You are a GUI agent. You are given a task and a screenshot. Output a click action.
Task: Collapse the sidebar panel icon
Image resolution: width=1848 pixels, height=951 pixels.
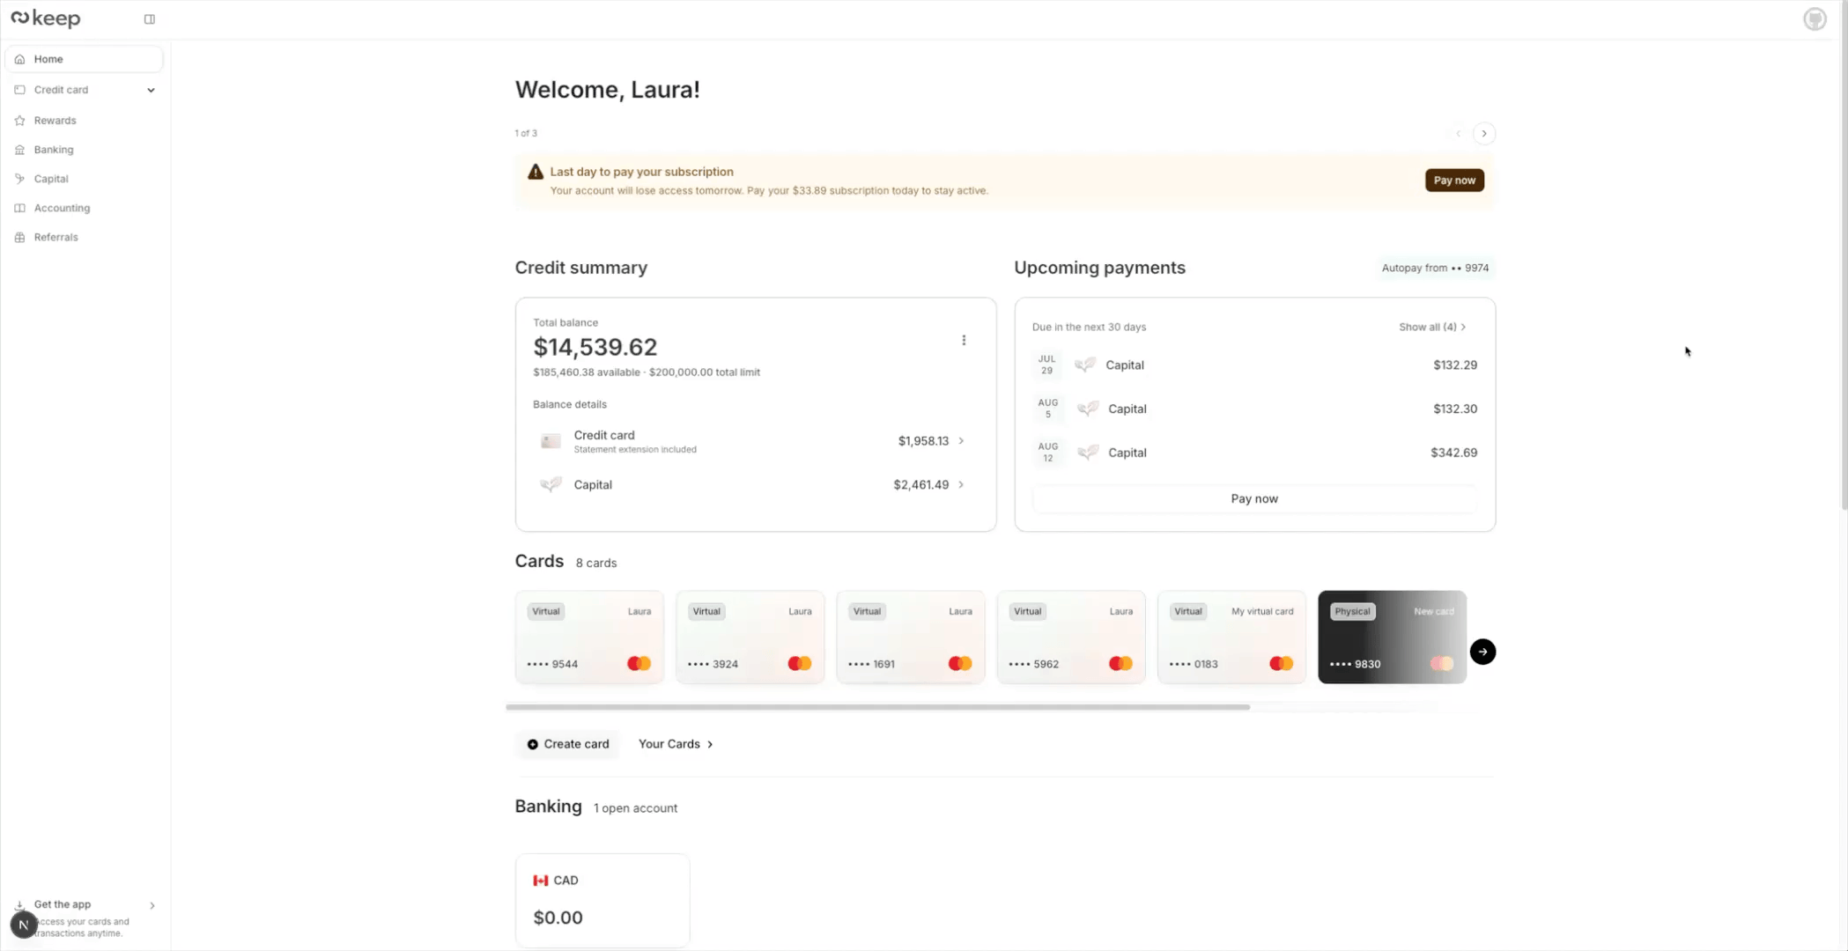tap(150, 19)
